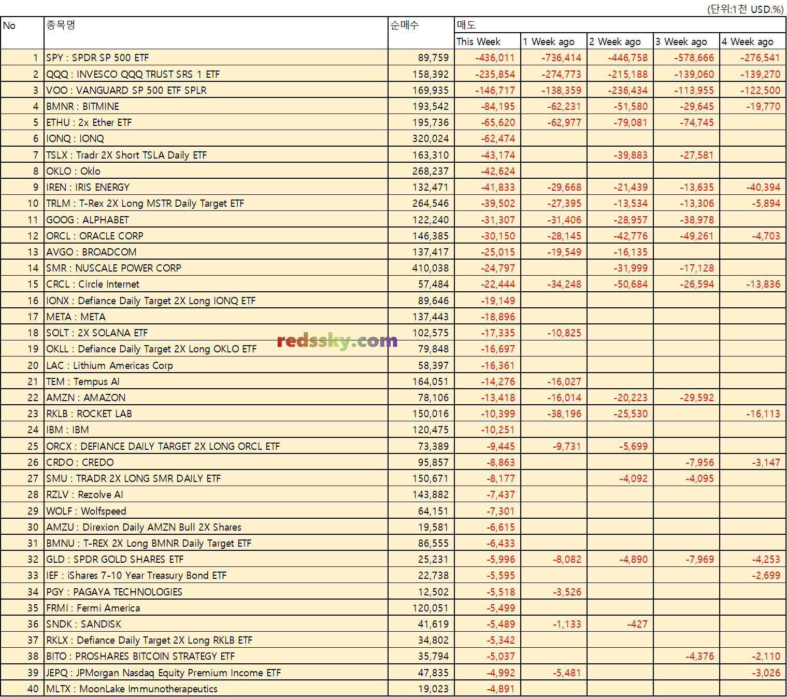The height and width of the screenshot is (697, 787).
Task: Select the 'OKLO : Oklo' cell
Action: tap(216, 171)
